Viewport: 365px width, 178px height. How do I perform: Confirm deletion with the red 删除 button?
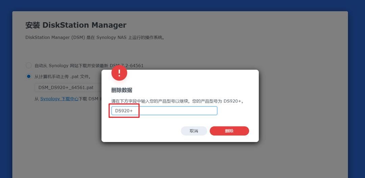pyautogui.click(x=229, y=131)
